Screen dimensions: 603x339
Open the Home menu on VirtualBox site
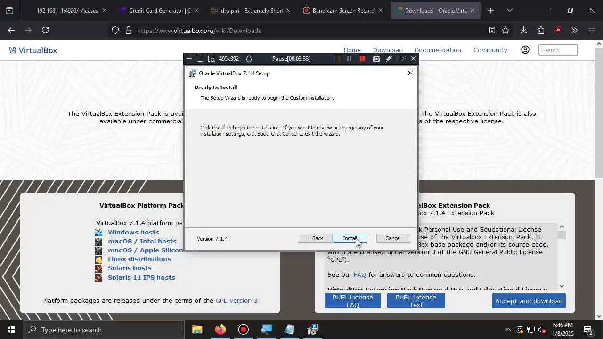click(352, 50)
